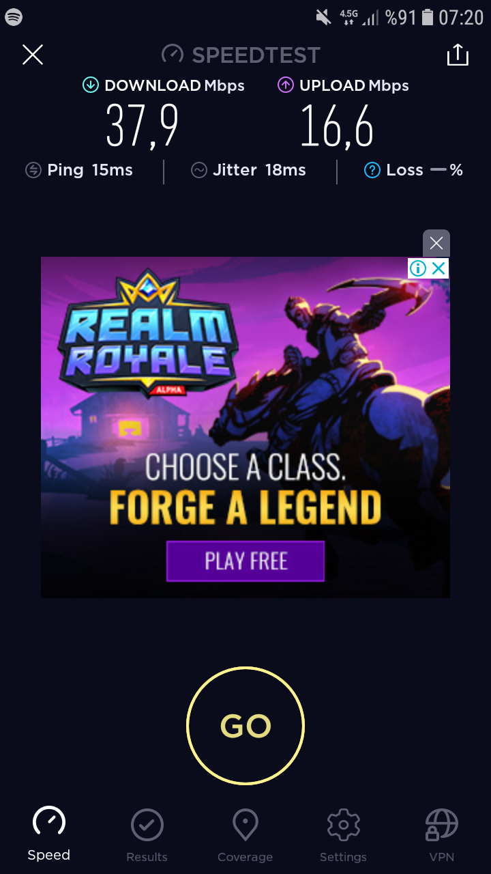Image resolution: width=491 pixels, height=874 pixels.
Task: Tap the PLAY FREE ad button
Action: (x=245, y=561)
